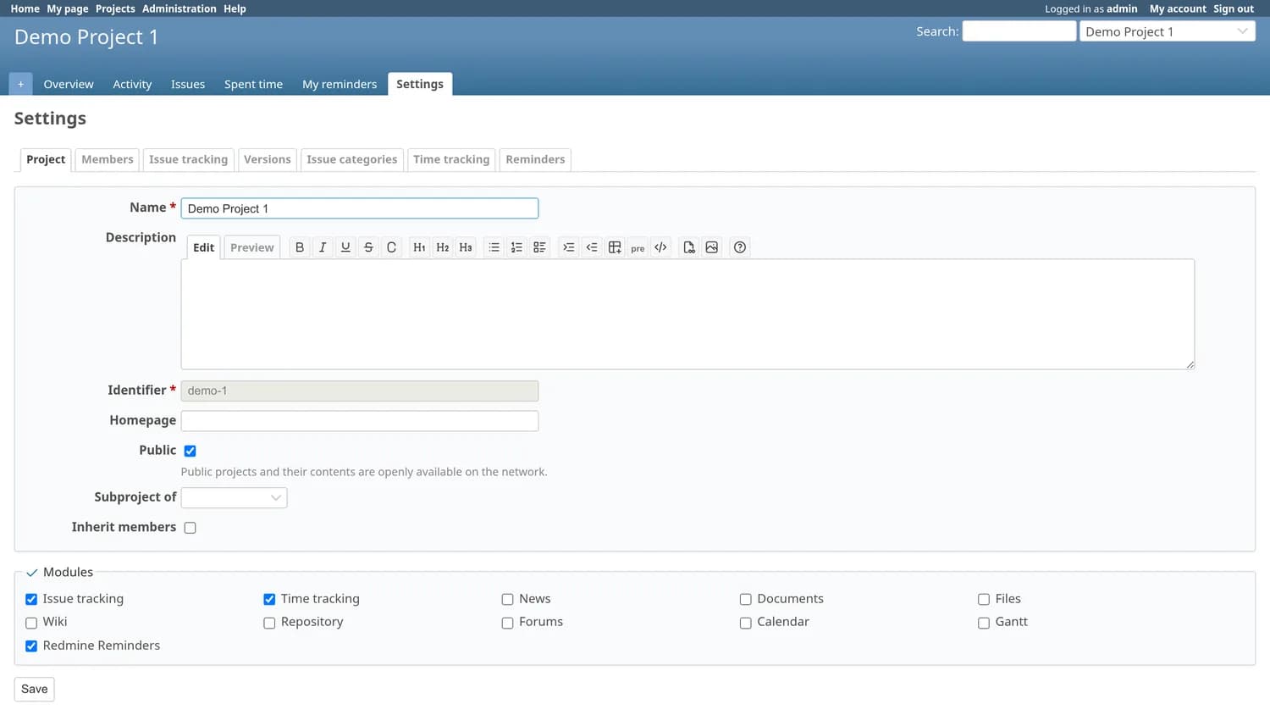The width and height of the screenshot is (1270, 715).
Task: Sign out of the admin account
Action: (x=1234, y=8)
